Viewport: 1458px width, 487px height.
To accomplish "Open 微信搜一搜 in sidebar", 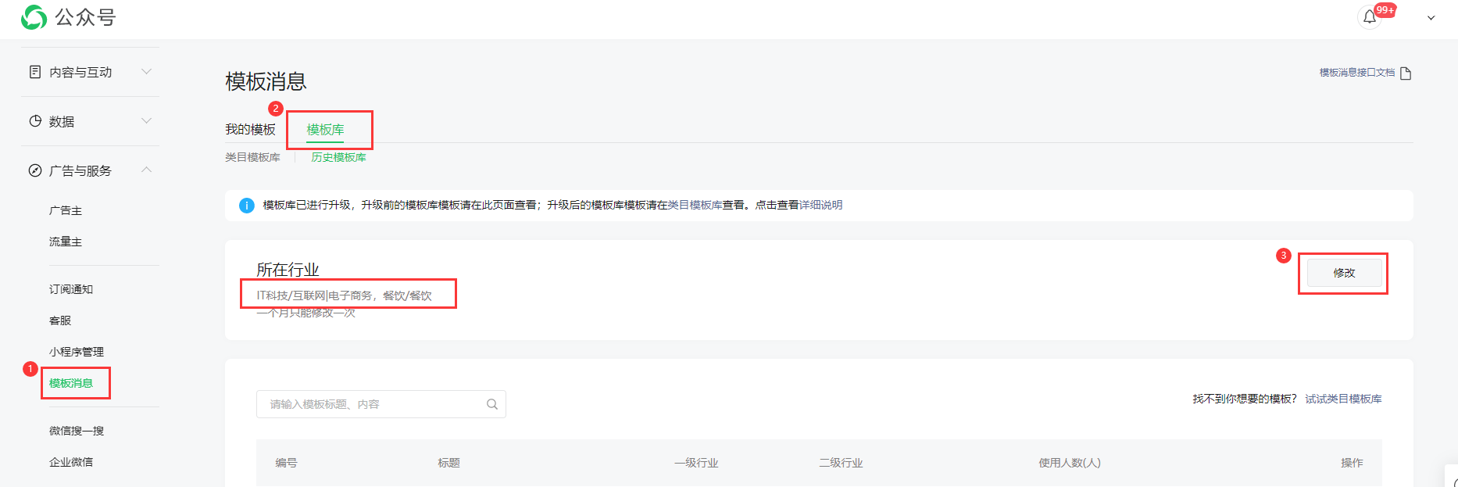I will coord(77,431).
